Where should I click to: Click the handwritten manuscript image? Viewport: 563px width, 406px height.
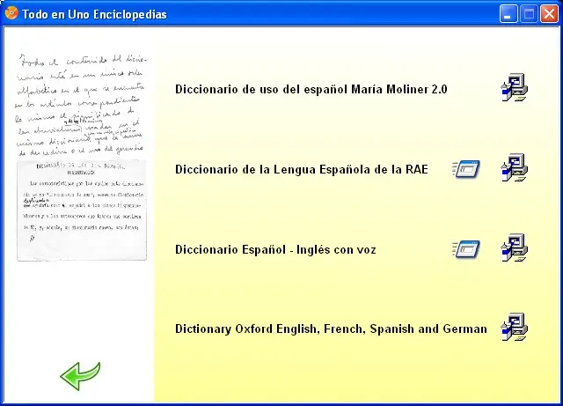point(81,105)
